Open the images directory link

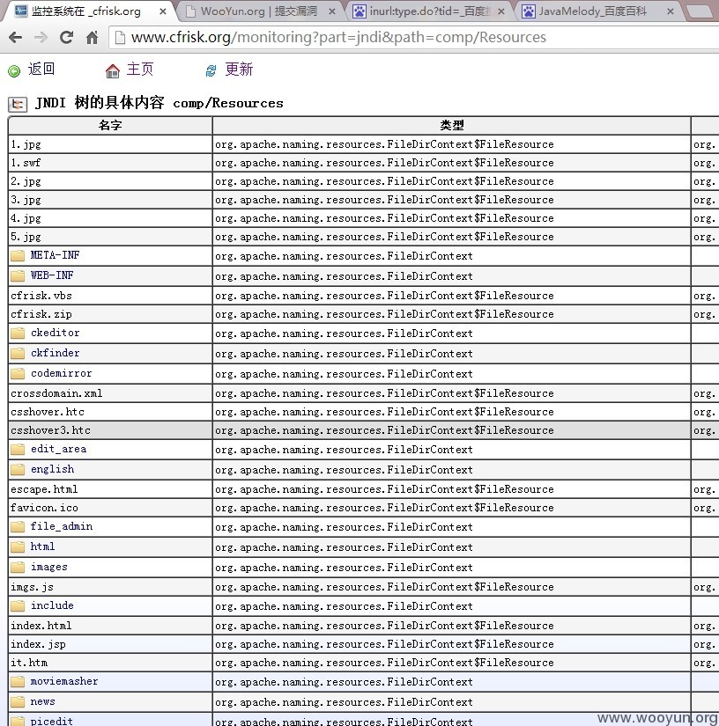49,568
